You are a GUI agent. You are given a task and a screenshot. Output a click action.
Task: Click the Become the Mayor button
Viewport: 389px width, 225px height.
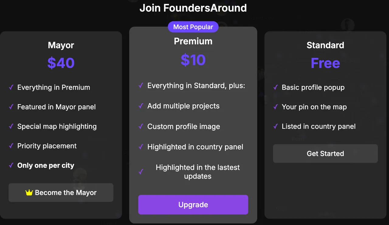click(61, 193)
